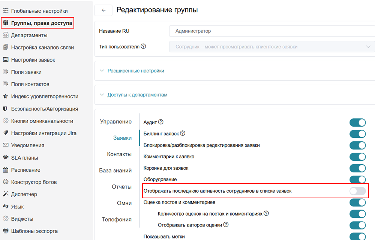Click the SLA plans handshake icon
375x240 pixels.
pyautogui.click(x=6, y=158)
